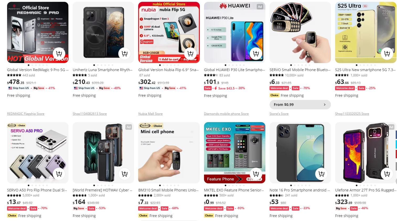Add Note 16 Pro smartphone to cart
This screenshot has width=397, height=221.
click(321, 174)
